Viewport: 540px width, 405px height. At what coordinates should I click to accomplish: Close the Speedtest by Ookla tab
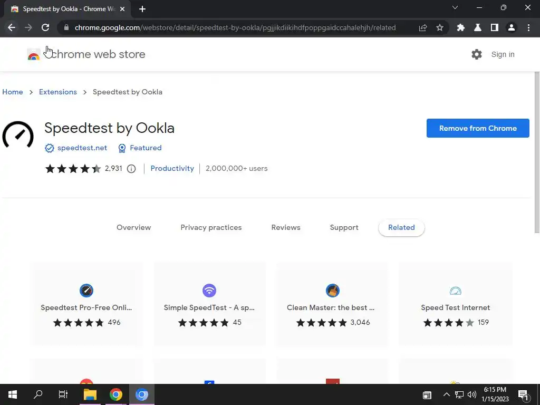pos(122,9)
